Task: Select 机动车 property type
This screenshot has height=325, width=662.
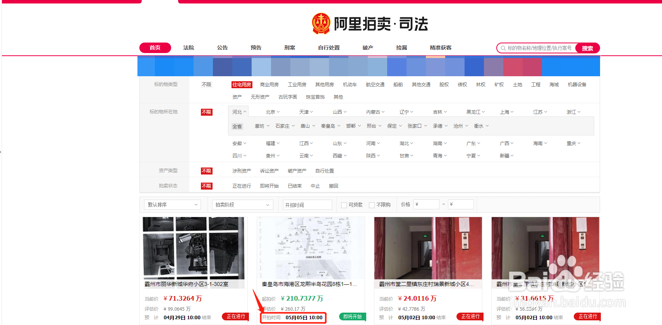Action: 350,85
